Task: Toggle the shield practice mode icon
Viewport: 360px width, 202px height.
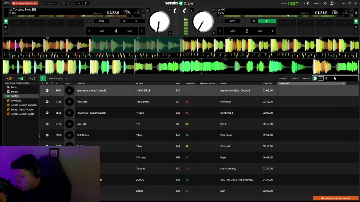Action: pyautogui.click(x=64, y=3)
